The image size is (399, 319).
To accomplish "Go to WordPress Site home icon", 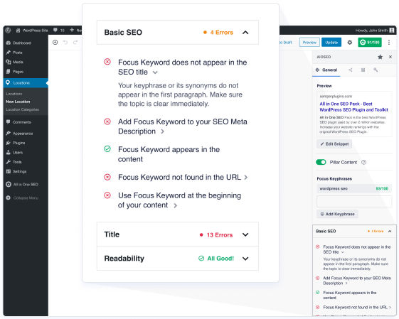I will (18, 31).
